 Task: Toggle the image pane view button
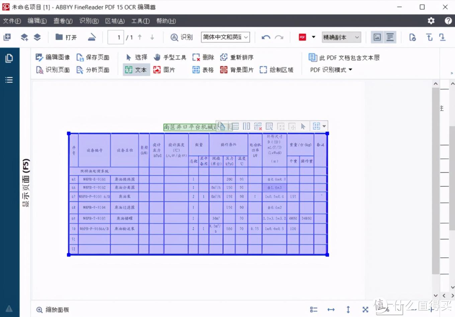pyautogui.click(x=377, y=37)
